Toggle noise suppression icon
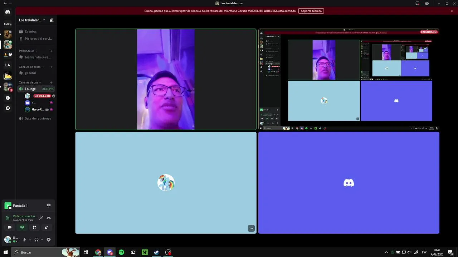458x257 pixels. click(x=41, y=218)
